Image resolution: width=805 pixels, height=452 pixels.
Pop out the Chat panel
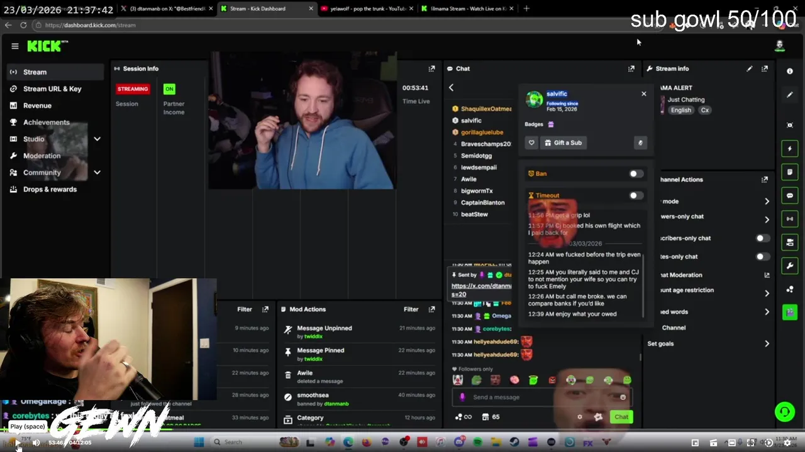click(x=631, y=68)
